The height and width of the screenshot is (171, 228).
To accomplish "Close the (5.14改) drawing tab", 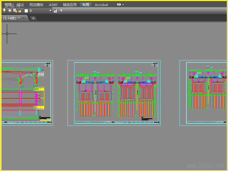I will pyautogui.click(x=24, y=18).
